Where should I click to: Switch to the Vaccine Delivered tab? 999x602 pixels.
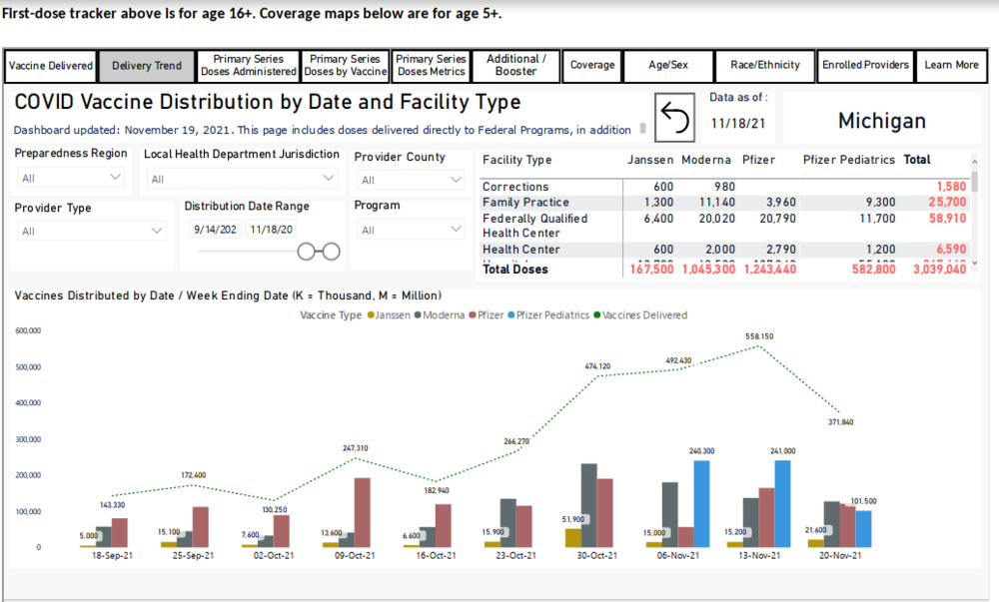(x=50, y=66)
